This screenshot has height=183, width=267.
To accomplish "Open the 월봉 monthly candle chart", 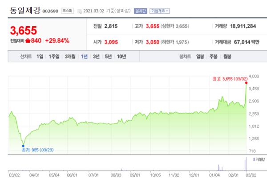I will pos(227,57).
